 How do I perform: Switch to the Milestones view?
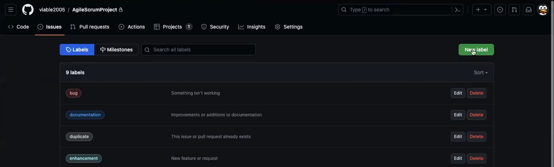pos(116,50)
